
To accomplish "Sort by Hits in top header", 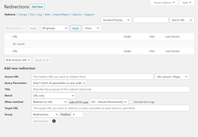I will 152,37.
